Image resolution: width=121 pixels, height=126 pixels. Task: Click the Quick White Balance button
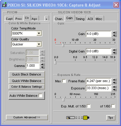point(27,81)
